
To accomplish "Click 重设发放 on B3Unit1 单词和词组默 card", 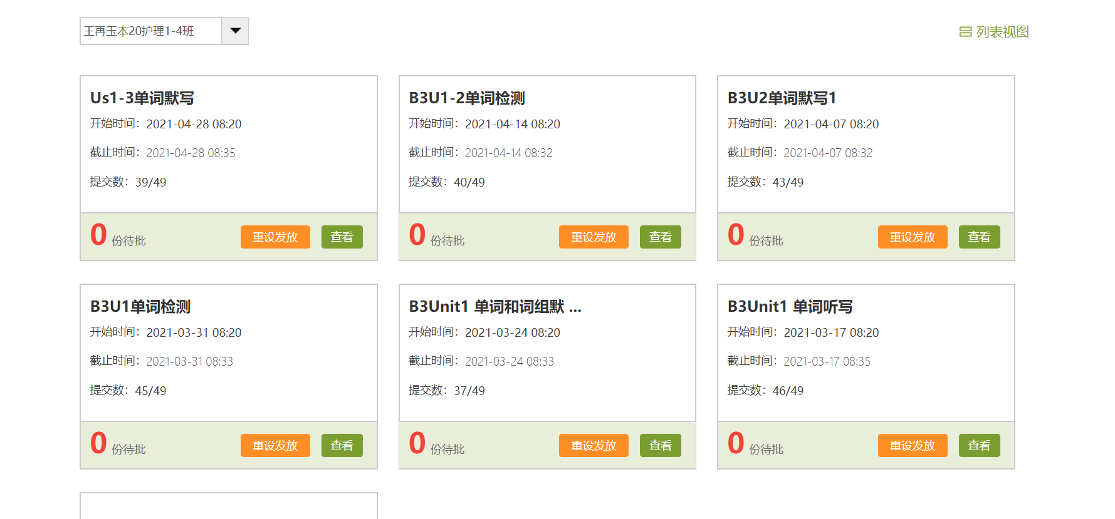I will point(594,445).
